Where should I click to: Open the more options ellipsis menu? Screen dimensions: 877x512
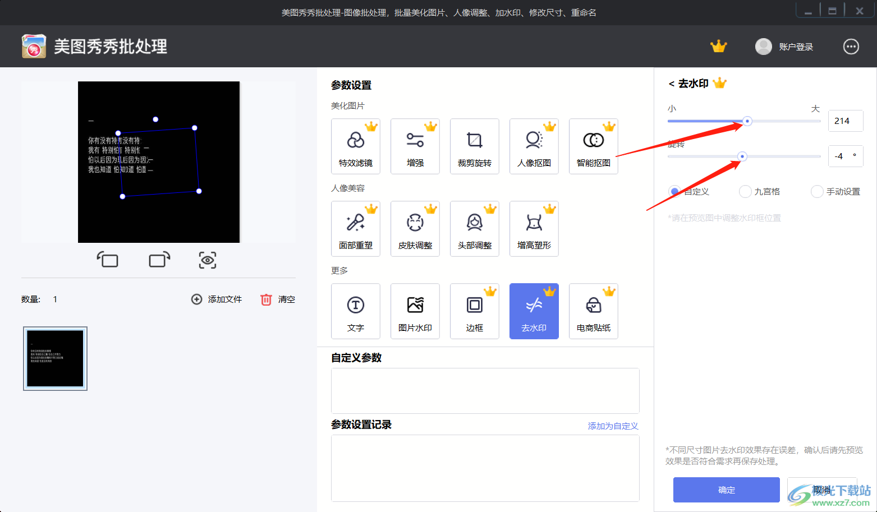[851, 47]
